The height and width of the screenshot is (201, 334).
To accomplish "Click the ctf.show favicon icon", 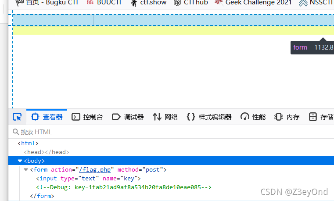I will 134,3.
